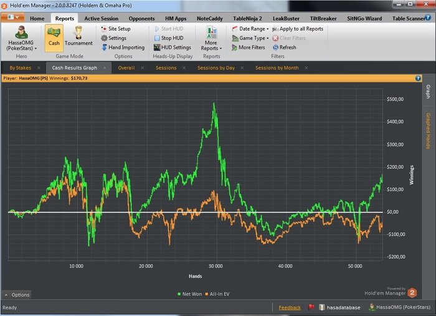The width and height of the screenshot is (436, 316).
Task: Open the Graphed Hands side panel
Action: 428,130
